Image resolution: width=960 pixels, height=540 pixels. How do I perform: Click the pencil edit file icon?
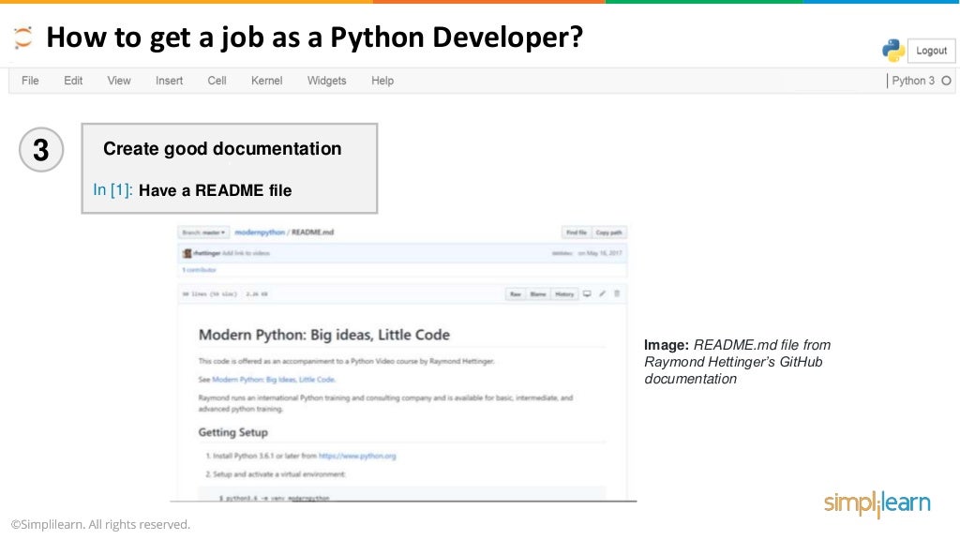[603, 293]
